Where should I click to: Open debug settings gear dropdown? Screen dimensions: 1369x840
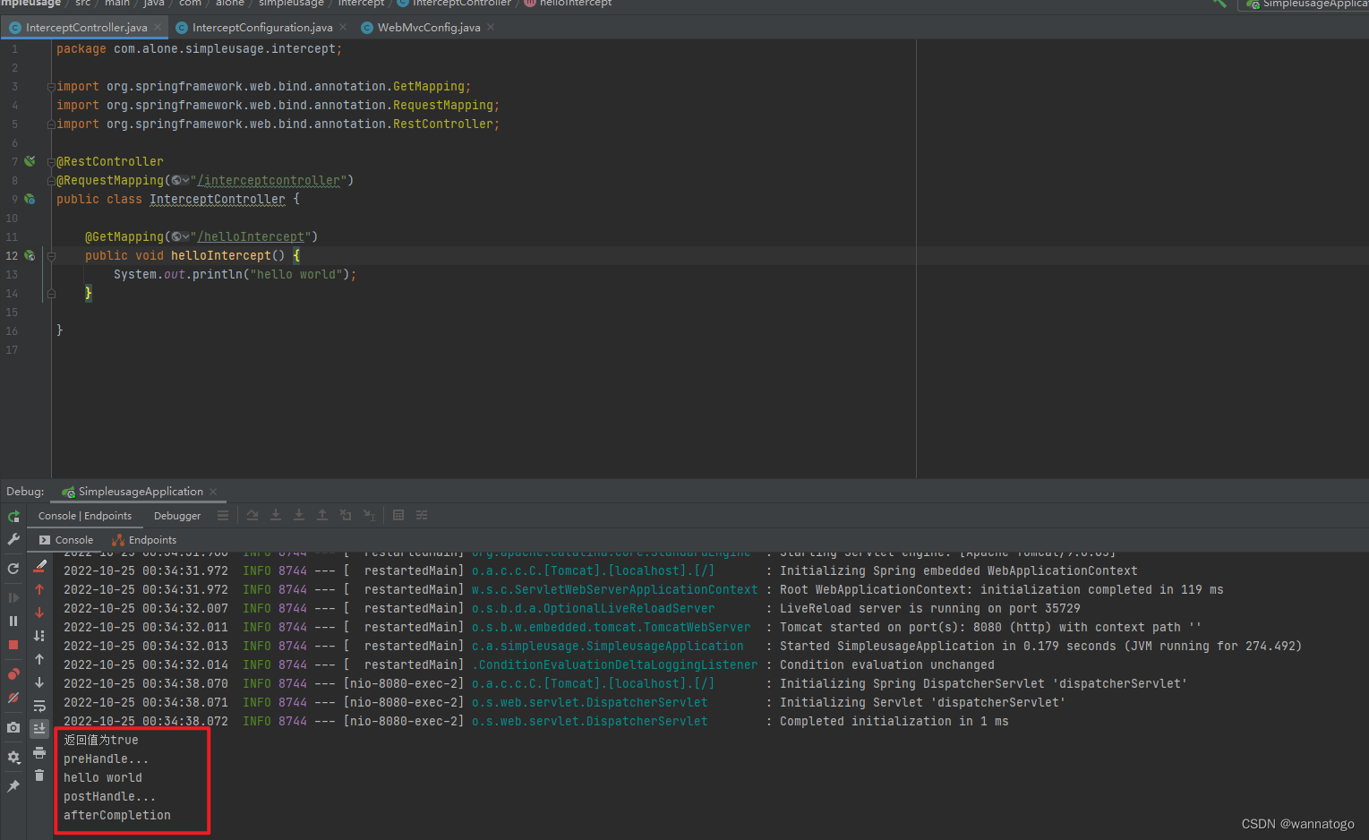tap(13, 757)
